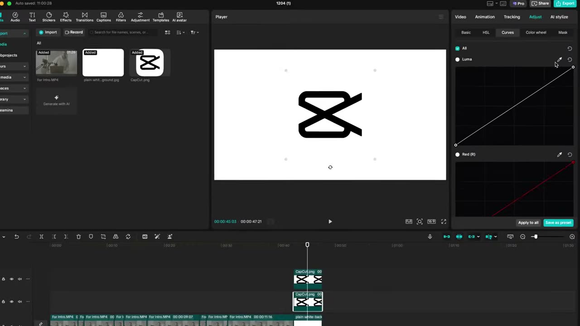Open the Color wheel sub-tab
This screenshot has height=326, width=580.
pos(536,33)
